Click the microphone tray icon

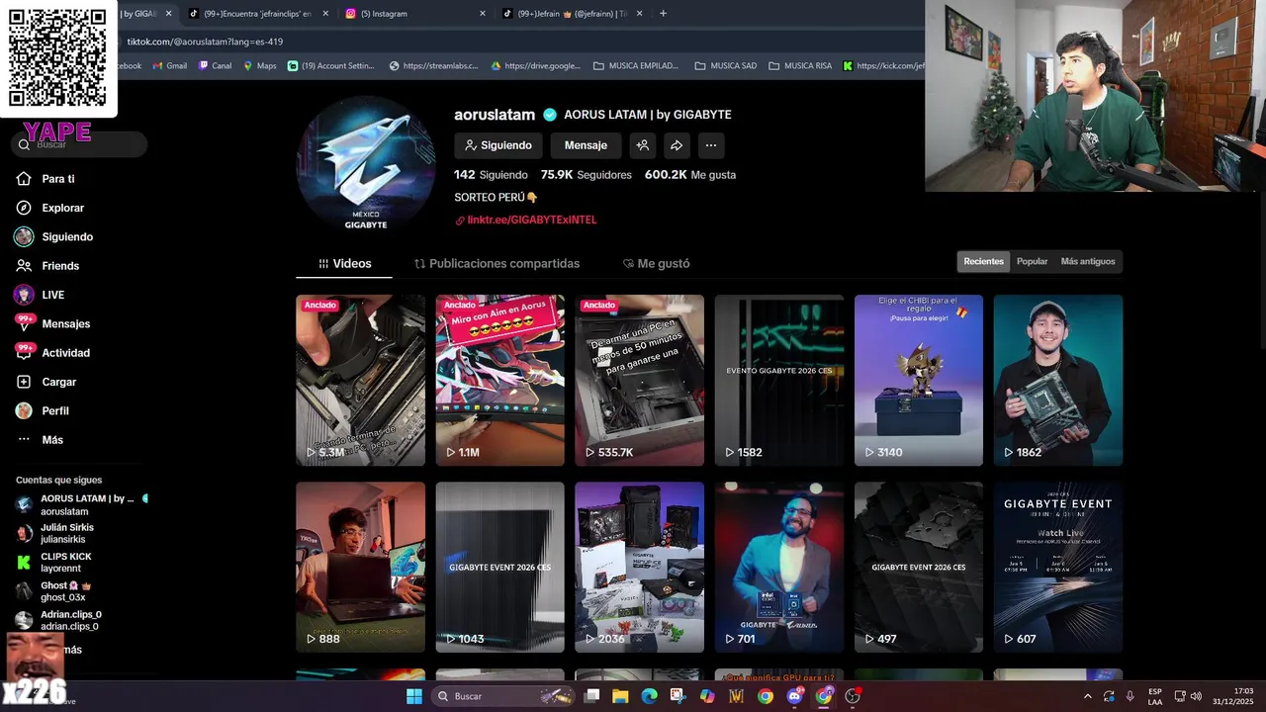tap(1130, 696)
